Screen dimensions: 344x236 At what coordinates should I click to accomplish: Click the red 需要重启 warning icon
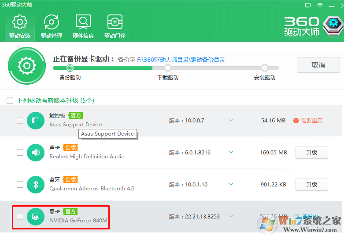(x=296, y=120)
